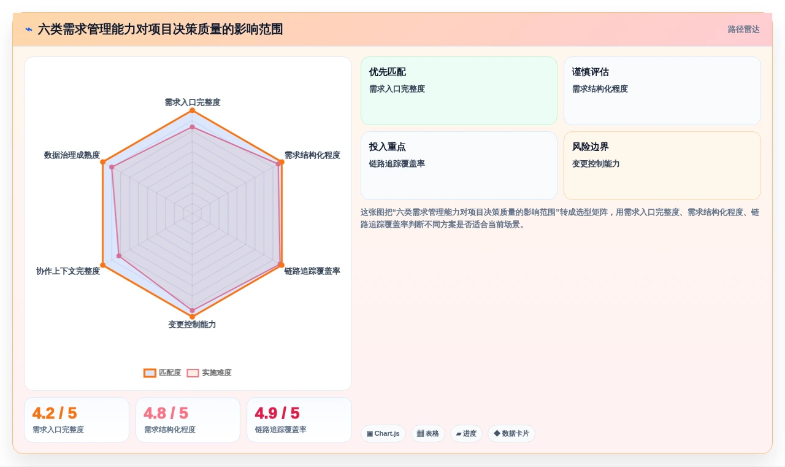Select the 数据卡片 tag chip
The image size is (785, 467).
click(x=511, y=433)
